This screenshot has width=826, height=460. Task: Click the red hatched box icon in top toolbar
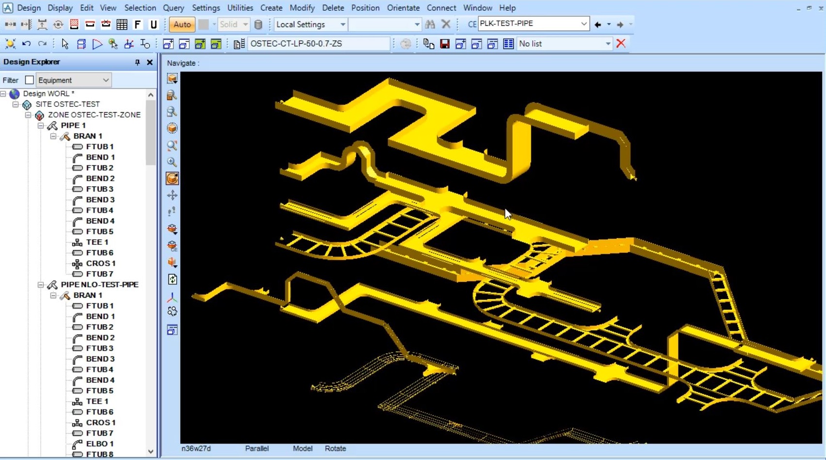(74, 24)
